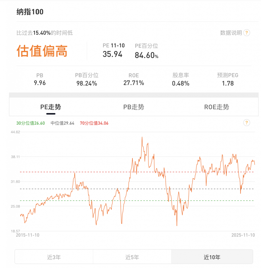The image size is (261, 268).
Task: Click the PB value 9.96
Action: pyautogui.click(x=40, y=83)
